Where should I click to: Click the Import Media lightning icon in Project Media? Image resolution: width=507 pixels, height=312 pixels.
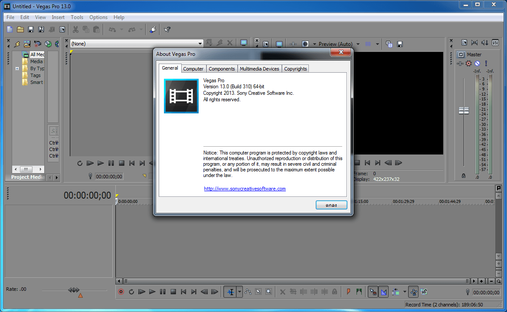click(x=17, y=44)
